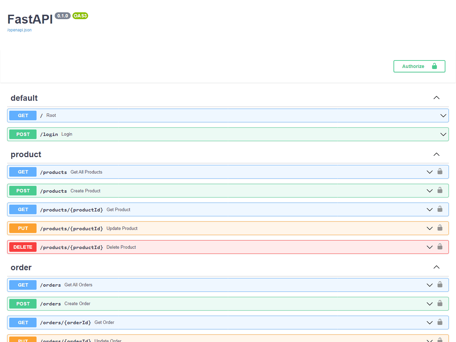Screen dimensions: 456x342
Task: Click the Get Order endpoint path text
Action: tap(66, 323)
